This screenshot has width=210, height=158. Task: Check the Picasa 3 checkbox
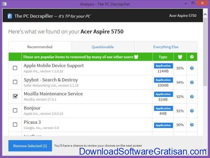(15, 125)
